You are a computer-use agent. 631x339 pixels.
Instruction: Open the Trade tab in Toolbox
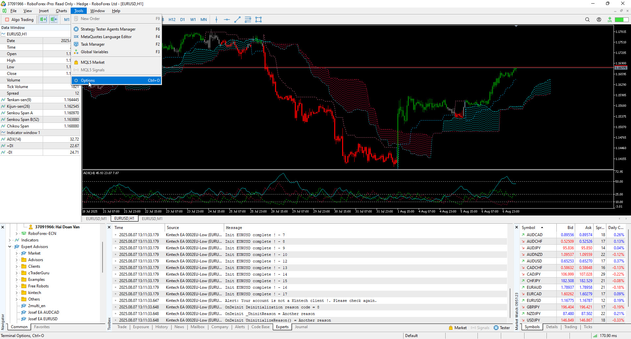(122, 327)
